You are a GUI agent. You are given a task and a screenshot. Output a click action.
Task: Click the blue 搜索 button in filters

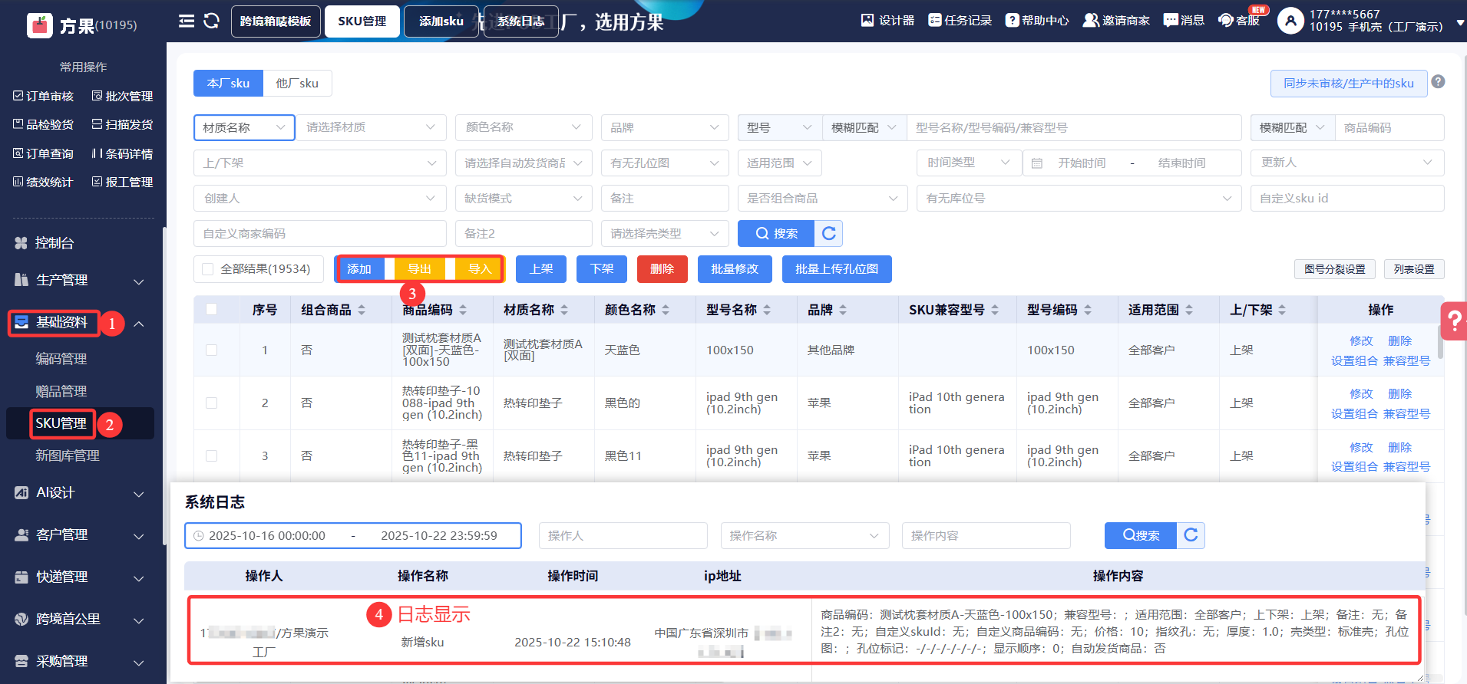(x=776, y=233)
